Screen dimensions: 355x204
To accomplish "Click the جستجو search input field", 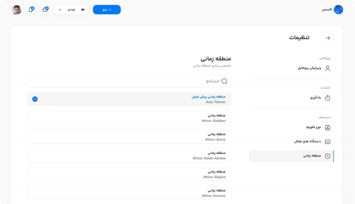I will coord(129,81).
